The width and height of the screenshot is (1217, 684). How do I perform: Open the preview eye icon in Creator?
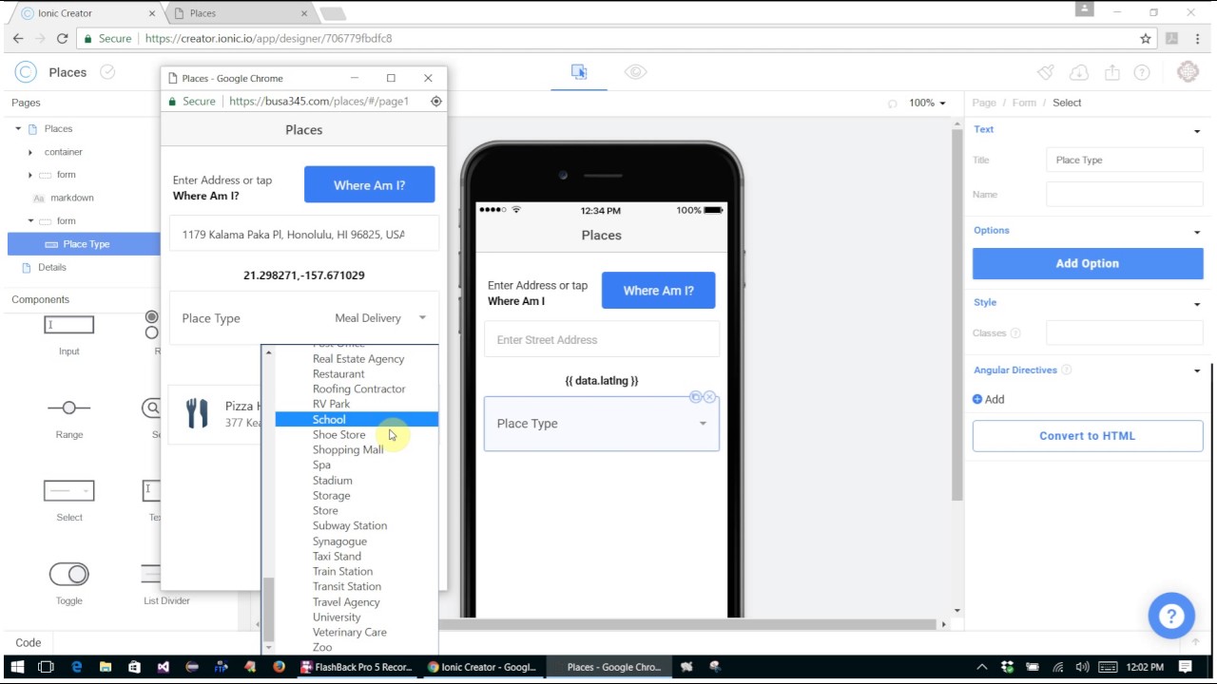click(x=635, y=72)
